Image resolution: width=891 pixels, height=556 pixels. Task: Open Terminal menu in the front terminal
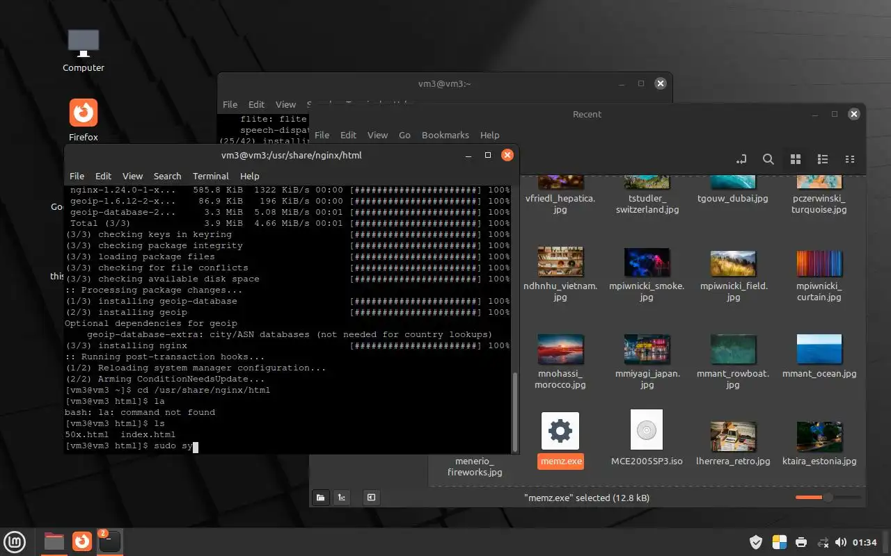[x=211, y=176]
